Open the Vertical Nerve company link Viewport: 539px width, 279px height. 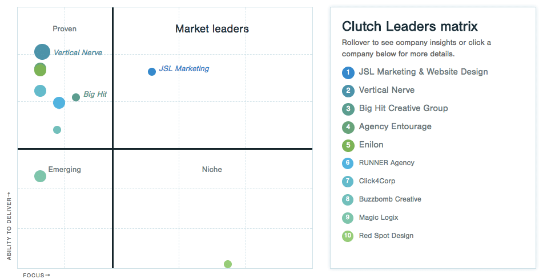387,90
